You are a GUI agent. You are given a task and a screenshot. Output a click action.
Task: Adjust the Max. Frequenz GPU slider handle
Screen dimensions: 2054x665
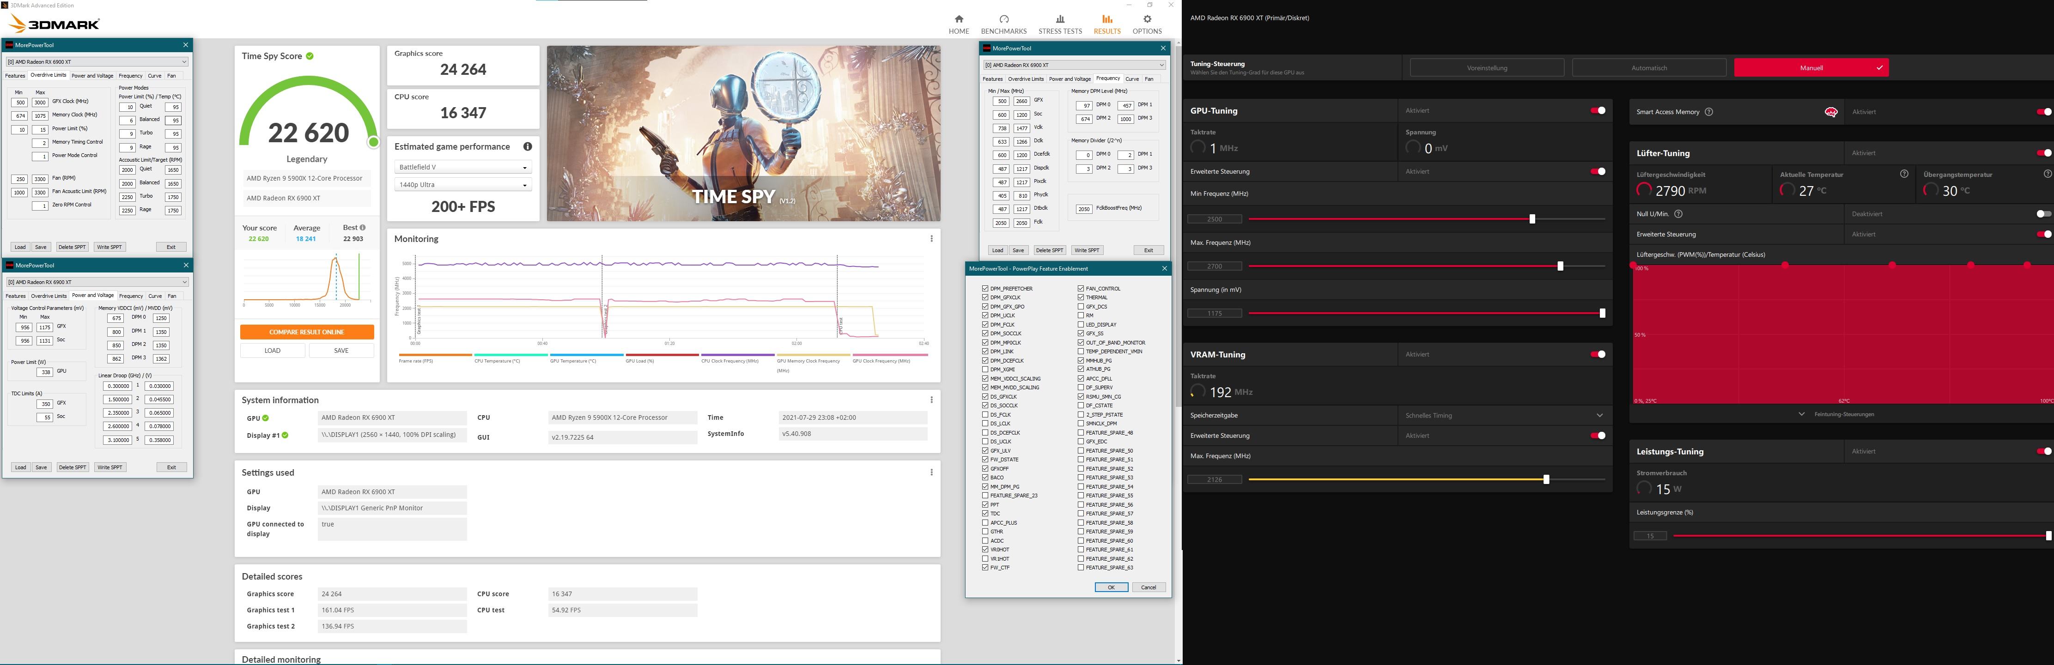coord(1561,266)
